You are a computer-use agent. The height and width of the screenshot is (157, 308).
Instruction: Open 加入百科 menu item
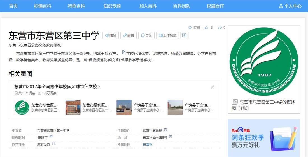coord(148,6)
